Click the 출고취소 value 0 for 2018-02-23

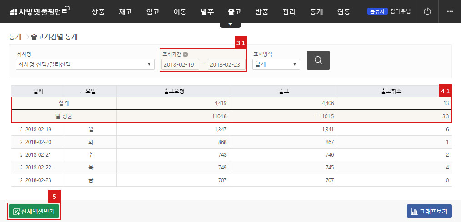(447, 180)
